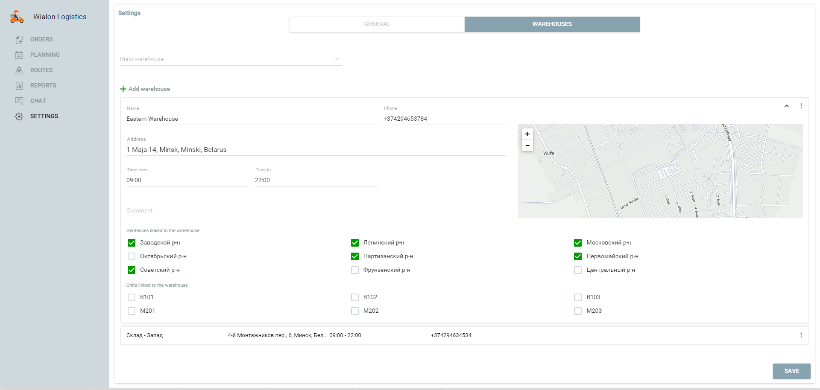Click the Routes icon in sidebar

[19, 70]
